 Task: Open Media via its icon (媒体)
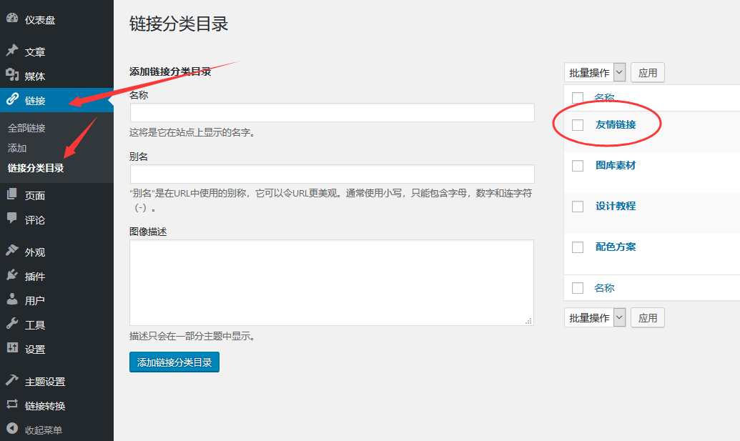(12, 76)
